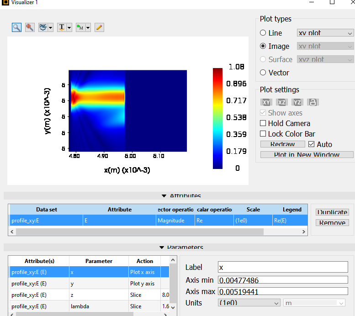Image resolution: width=355 pixels, height=316 pixels.
Task: Click the attributes table scroll right arrow
Action: tap(304, 232)
